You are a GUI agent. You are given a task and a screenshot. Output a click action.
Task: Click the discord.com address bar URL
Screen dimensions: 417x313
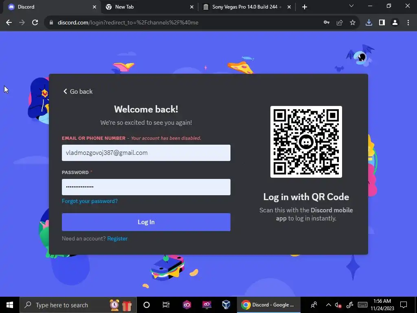[x=128, y=23]
